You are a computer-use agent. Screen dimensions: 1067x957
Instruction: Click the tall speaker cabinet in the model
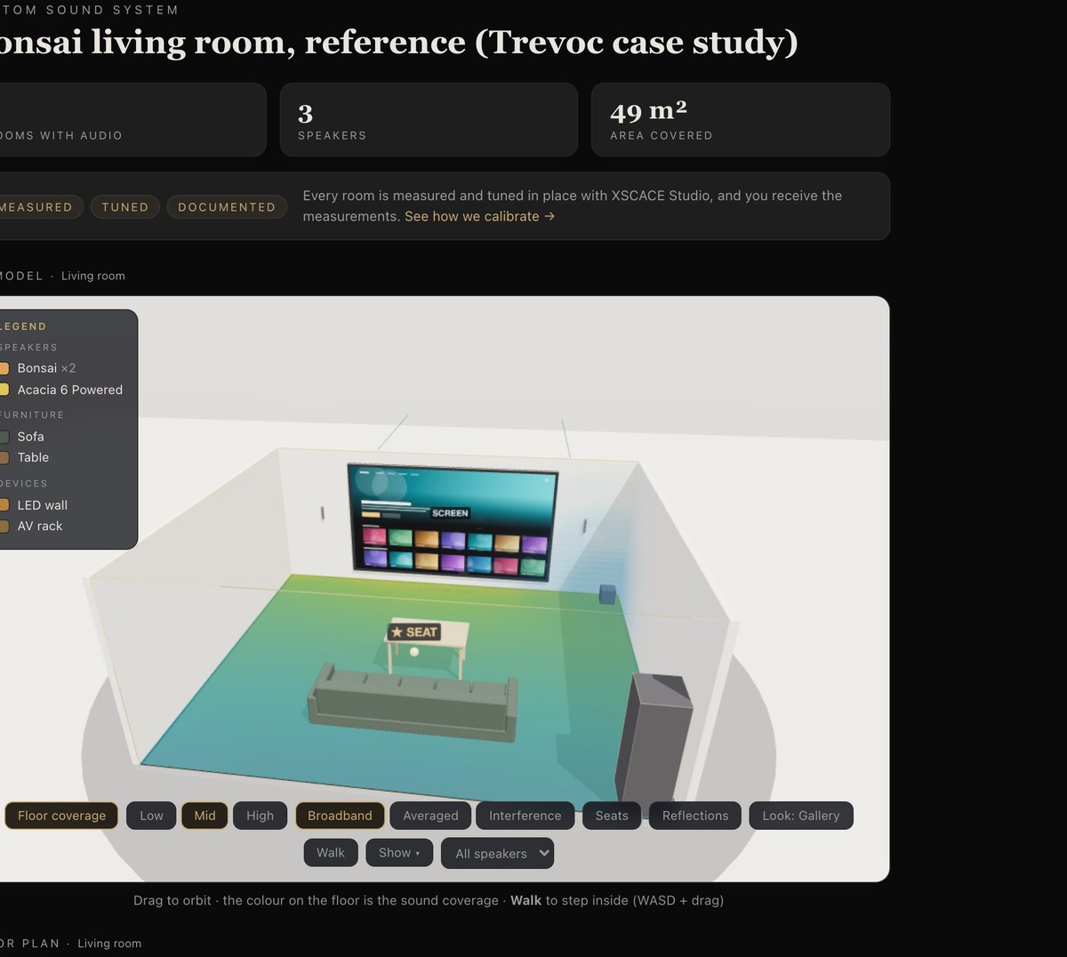[654, 740]
